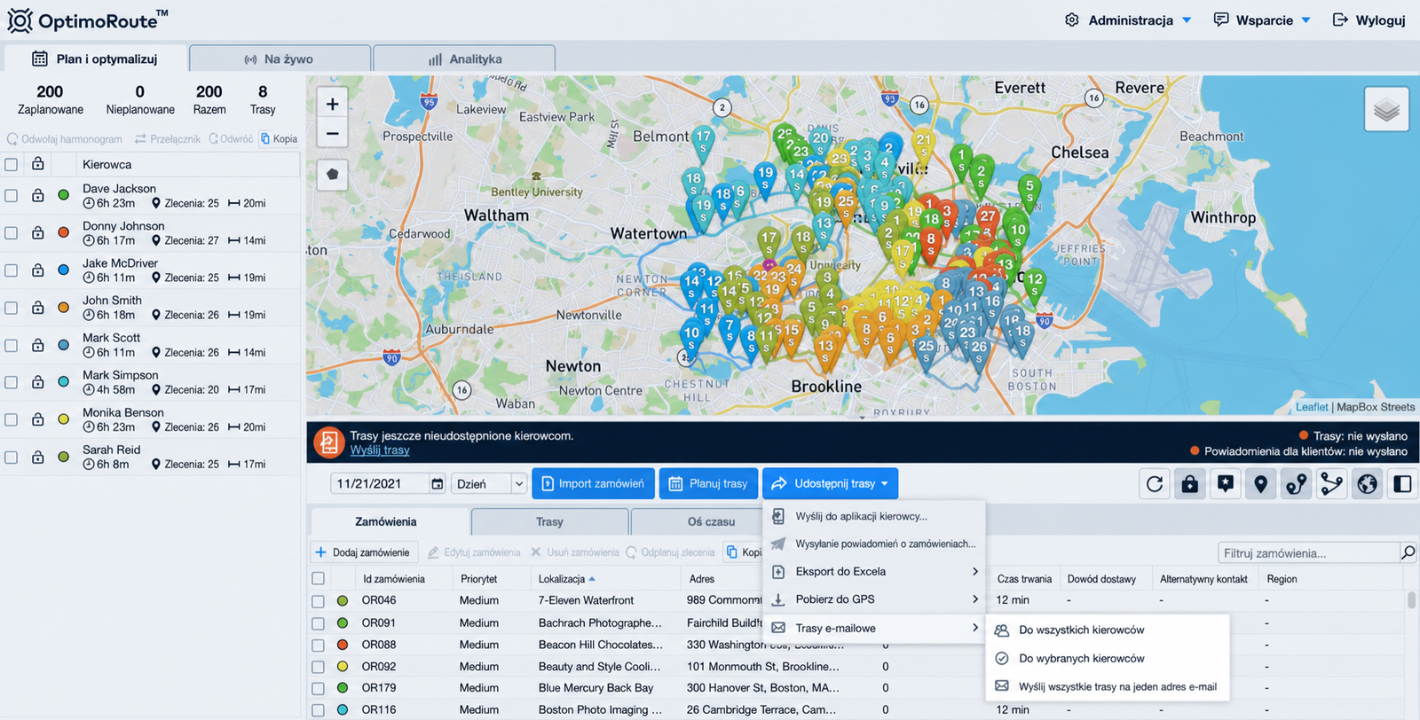Click the Planuj trasy button
The height and width of the screenshot is (720, 1420).
[708, 483]
